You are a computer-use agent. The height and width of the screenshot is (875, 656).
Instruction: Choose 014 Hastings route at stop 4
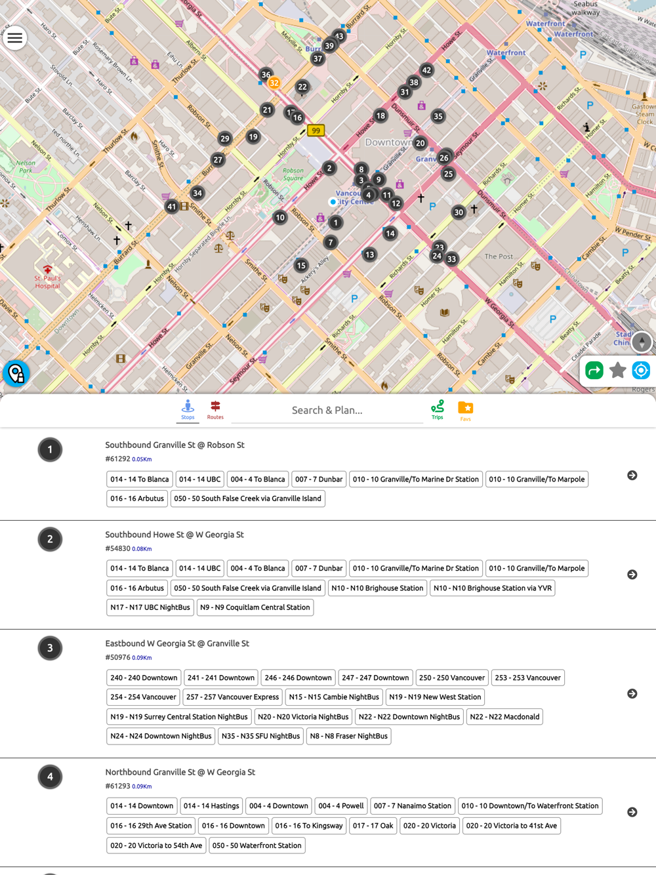coord(211,806)
